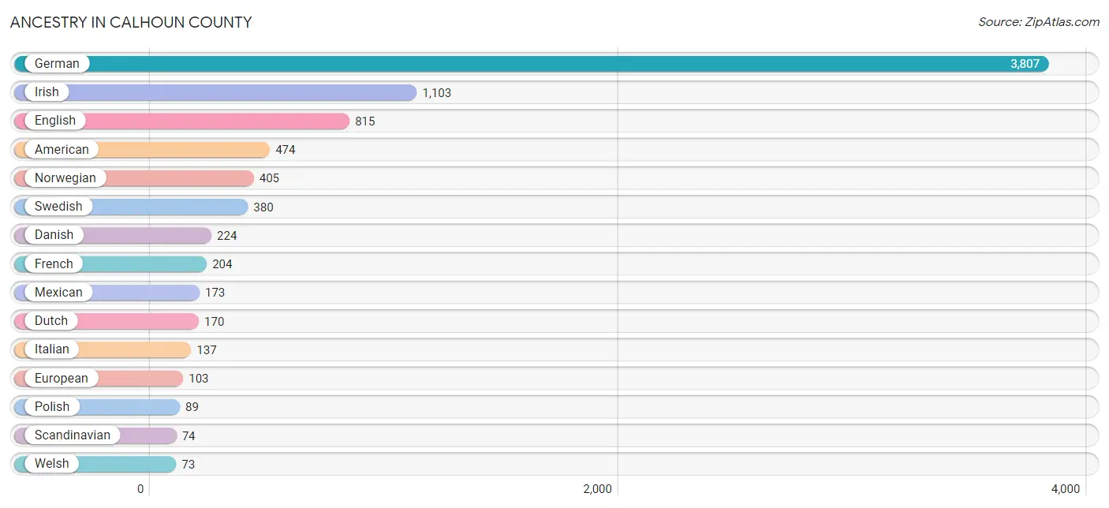This screenshot has width=1109, height=508.
Task: Select the Scandinavian value 74
Action: 189,436
